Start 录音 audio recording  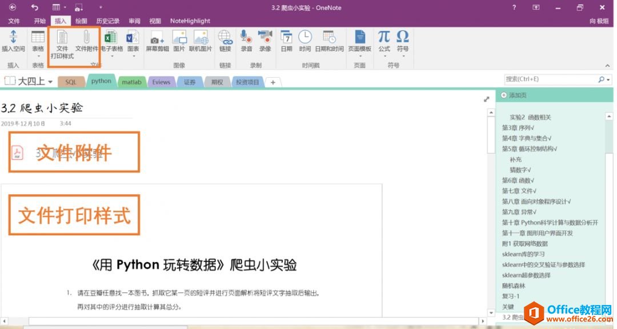click(246, 41)
